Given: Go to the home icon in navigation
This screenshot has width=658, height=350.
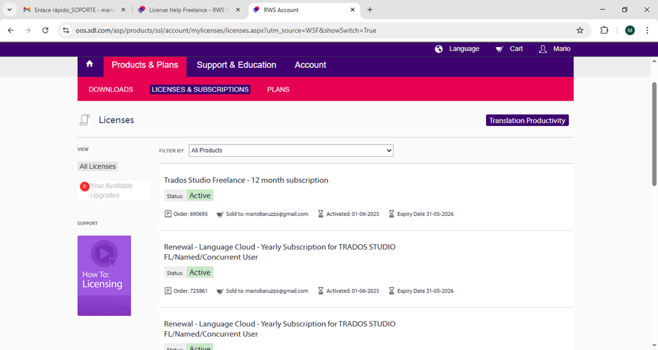Looking at the screenshot, I should 89,64.
